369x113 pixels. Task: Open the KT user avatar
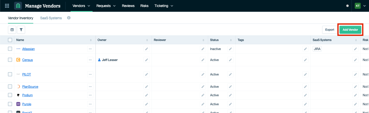(358, 6)
